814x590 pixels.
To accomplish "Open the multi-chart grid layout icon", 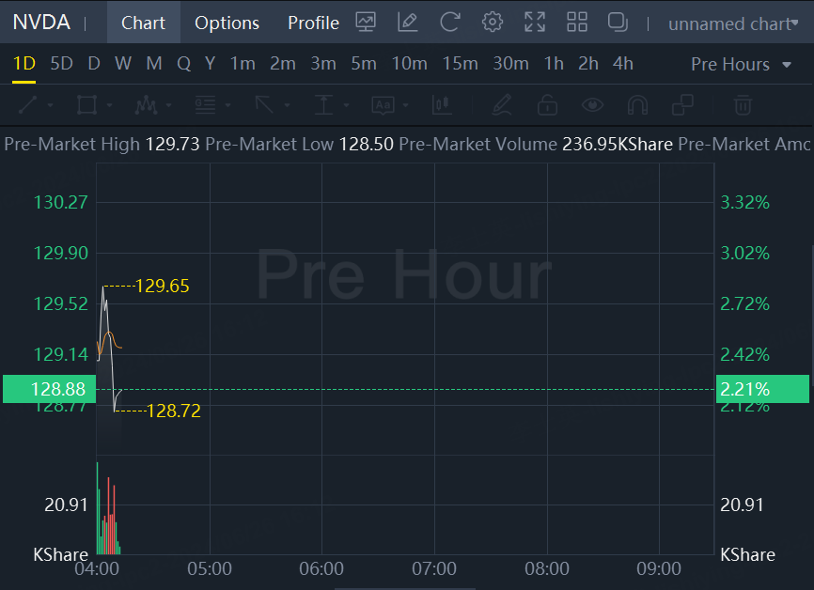I will [x=577, y=23].
